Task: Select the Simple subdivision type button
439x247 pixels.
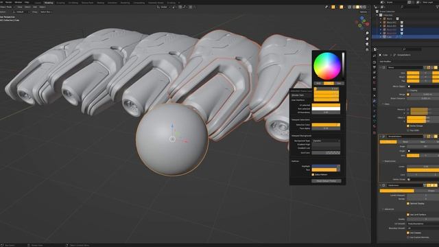Action: [427, 191]
